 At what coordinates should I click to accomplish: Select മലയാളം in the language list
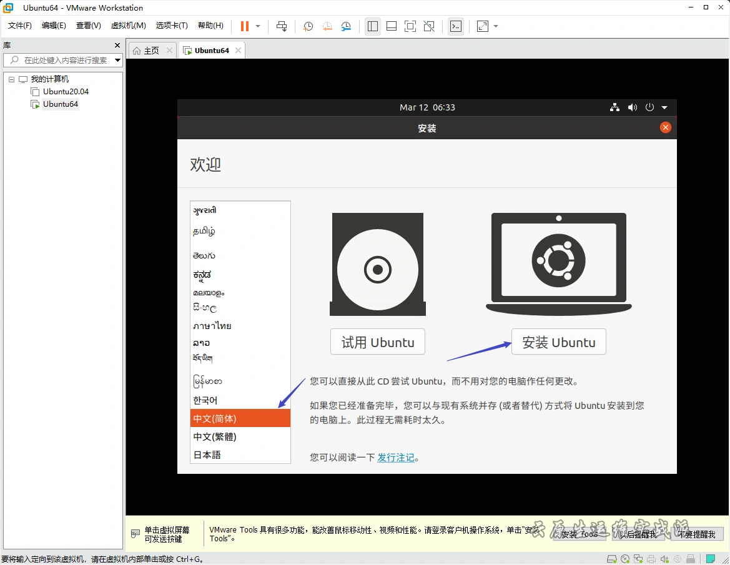point(240,293)
